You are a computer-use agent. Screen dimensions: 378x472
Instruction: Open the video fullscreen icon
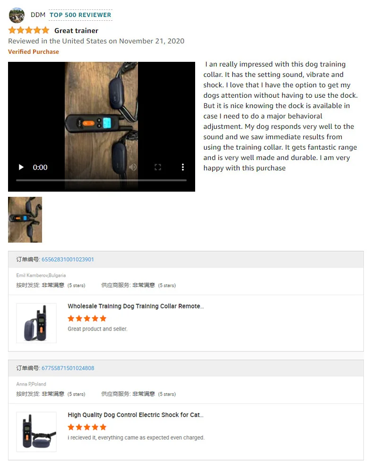158,167
